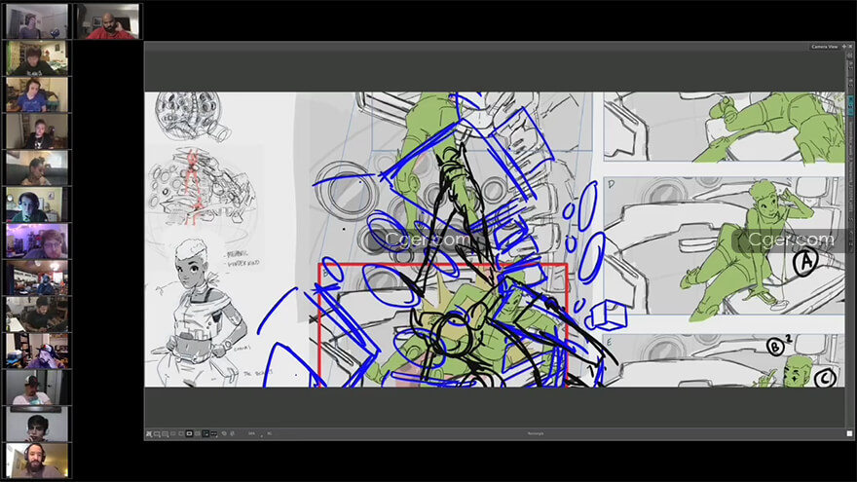
Task: Toggle the highlighted white icon in the bottom toolbar
Action: coord(189,433)
